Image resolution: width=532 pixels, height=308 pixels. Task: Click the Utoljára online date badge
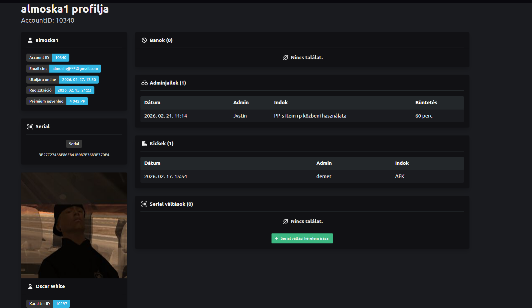point(79,80)
